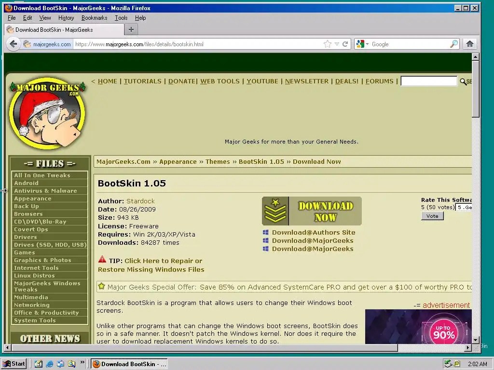Viewport: 494px width, 370px height.
Task: Click the red warning triangle TIP icon
Action: click(x=102, y=260)
